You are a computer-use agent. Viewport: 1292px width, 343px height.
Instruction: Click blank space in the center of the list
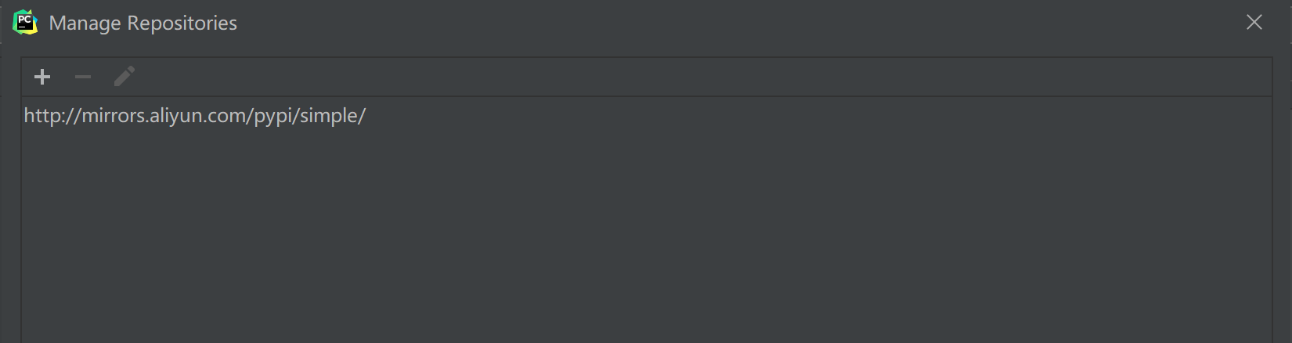click(646, 227)
